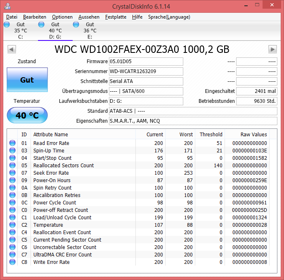Open the Bearbeiten menu

[35, 17]
